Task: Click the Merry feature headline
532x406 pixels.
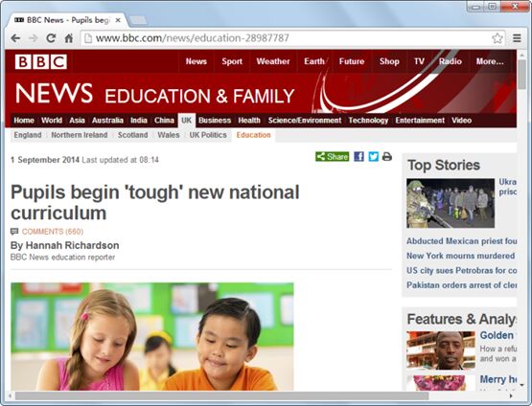Action: 497,379
